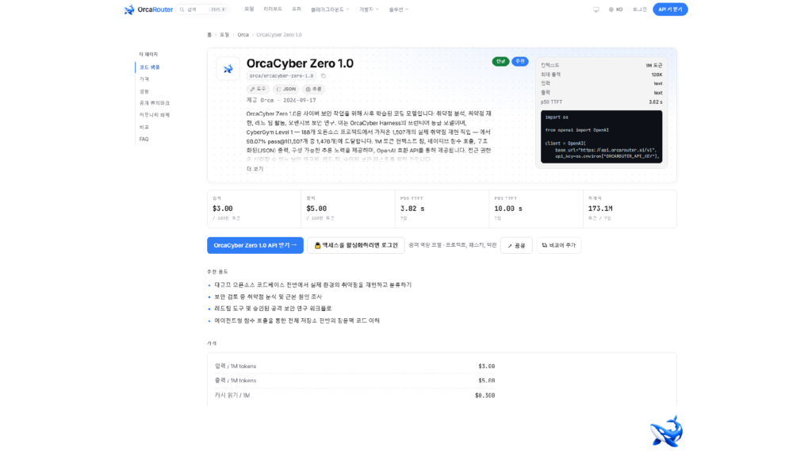Viewport: 812px width, 457px height.
Task: Click the green status badge
Action: point(500,61)
